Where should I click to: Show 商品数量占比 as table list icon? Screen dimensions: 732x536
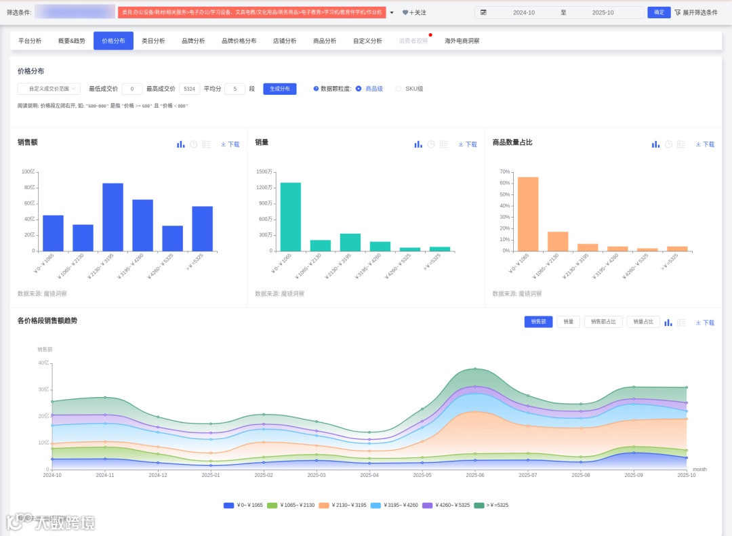coord(682,144)
